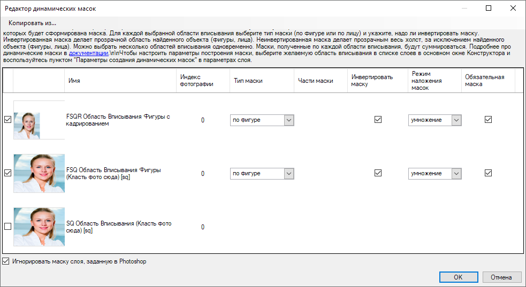
Task: Toggle 'Инвертировать маску' for FSQ row
Action: (378, 173)
